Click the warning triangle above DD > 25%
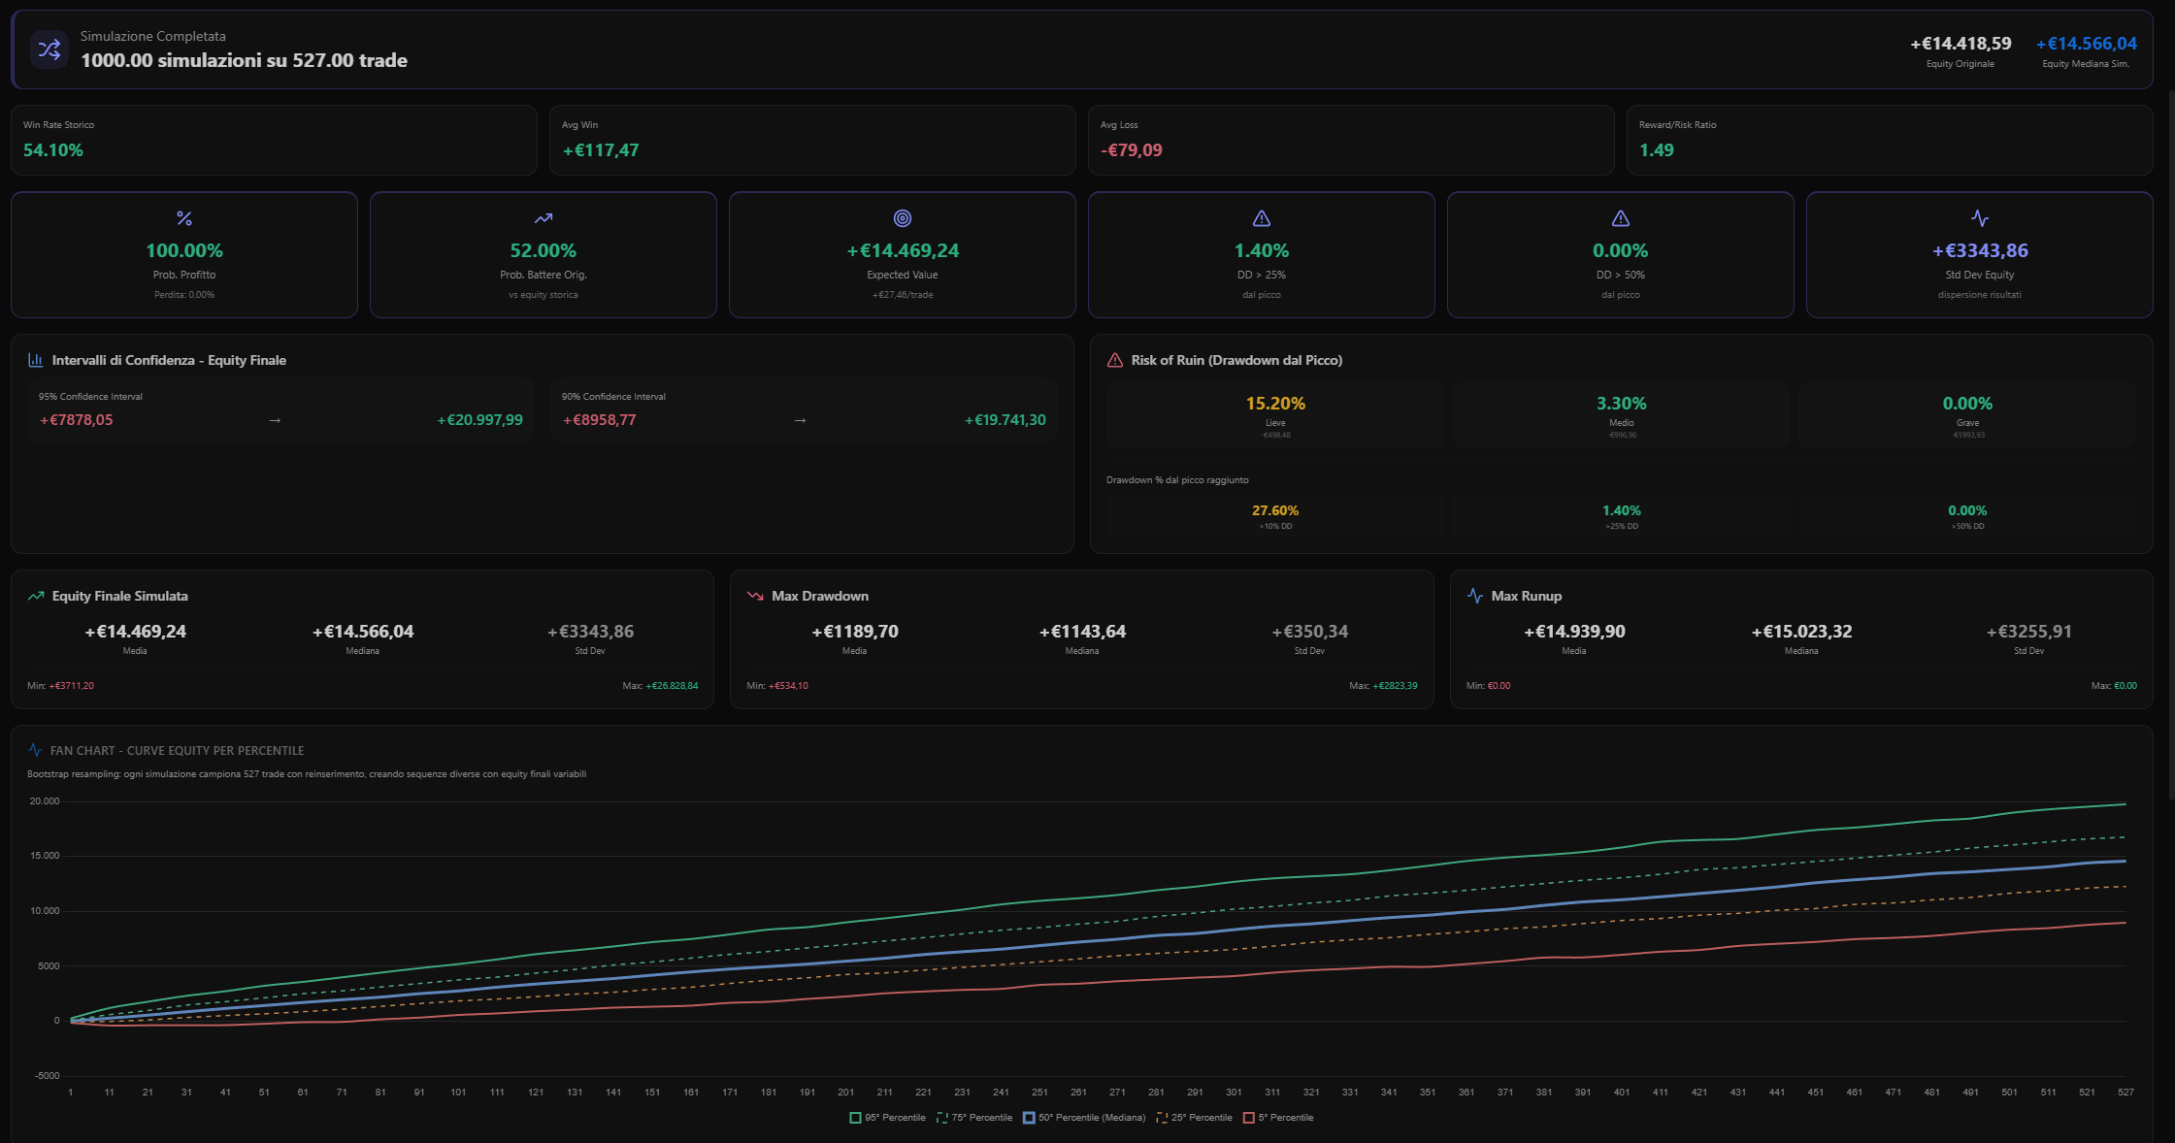Screen dimensions: 2175x1143 (1262, 218)
